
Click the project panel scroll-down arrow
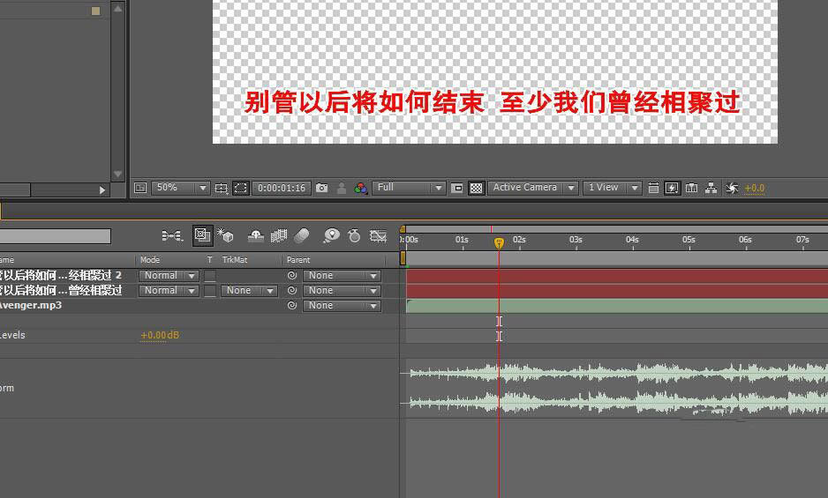pos(117,175)
